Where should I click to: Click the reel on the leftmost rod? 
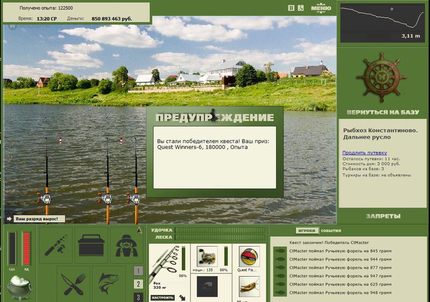45,199
